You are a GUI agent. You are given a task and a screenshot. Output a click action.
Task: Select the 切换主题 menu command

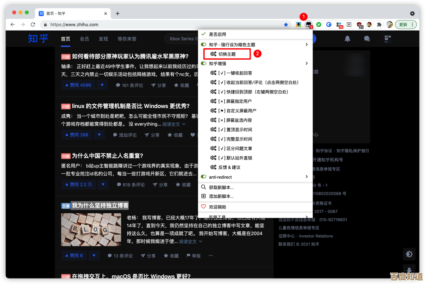click(226, 54)
